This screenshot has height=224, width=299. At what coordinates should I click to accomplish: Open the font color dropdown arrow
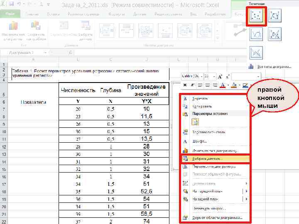pos(228,85)
